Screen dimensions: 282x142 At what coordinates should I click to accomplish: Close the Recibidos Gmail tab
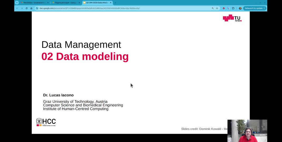point(48,3)
